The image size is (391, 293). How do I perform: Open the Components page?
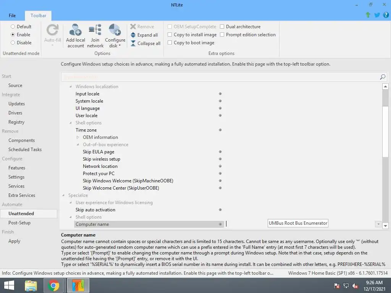(21, 140)
